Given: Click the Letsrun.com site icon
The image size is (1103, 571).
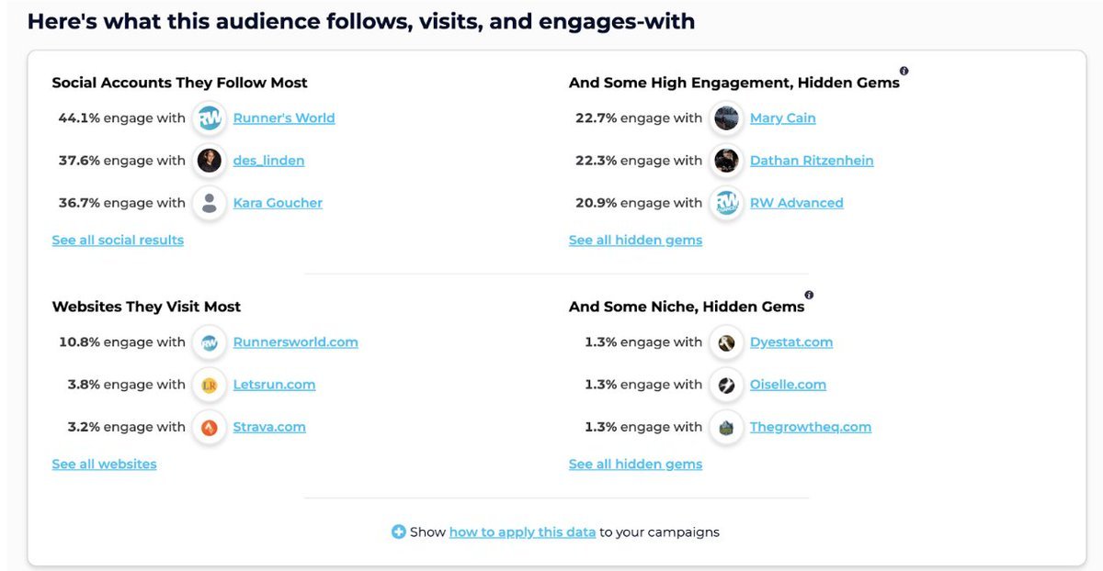Looking at the screenshot, I should click(x=210, y=385).
